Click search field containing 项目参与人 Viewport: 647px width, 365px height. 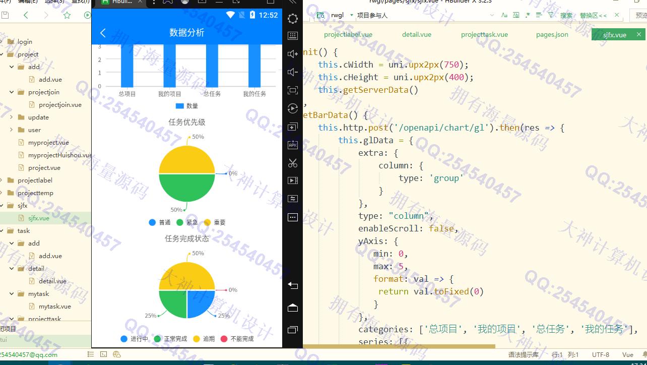pos(426,15)
